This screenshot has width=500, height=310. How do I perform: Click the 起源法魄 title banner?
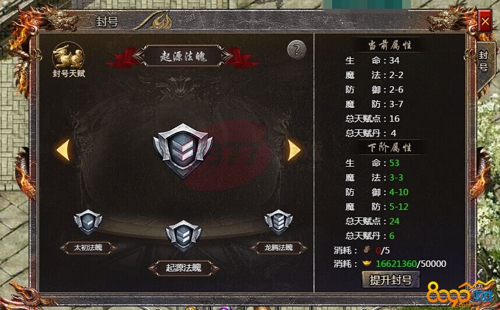tap(183, 57)
